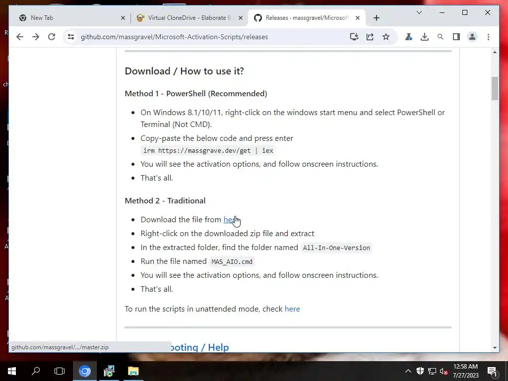Screen dimensions: 508x381
Task: Open File Explorer from taskbar
Action: [x=133, y=371]
